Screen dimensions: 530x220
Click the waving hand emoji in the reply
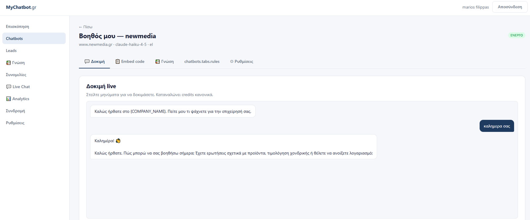pos(118,141)
